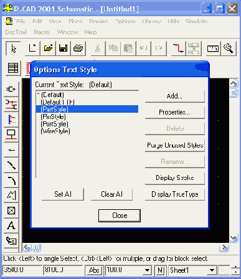Select (PartStyle) in style list
241x279 pixels.
(87, 109)
